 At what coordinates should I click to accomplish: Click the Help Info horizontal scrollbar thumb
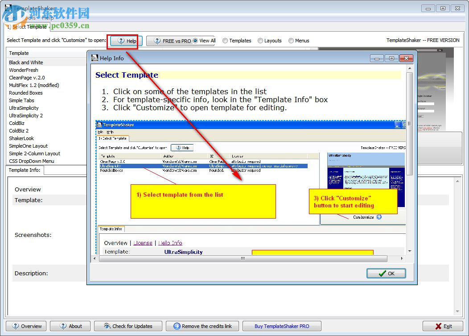[x=243, y=258]
